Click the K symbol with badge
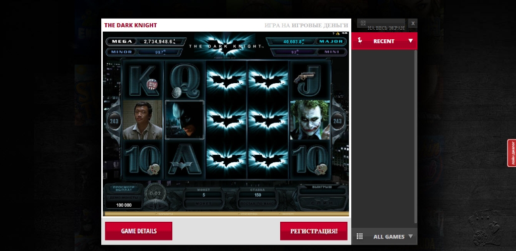 pyautogui.click(x=143, y=81)
